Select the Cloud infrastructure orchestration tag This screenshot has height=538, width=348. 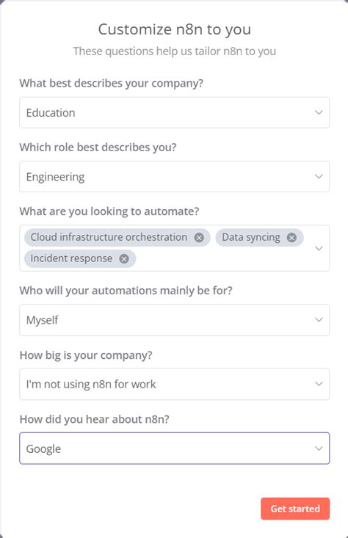point(109,237)
